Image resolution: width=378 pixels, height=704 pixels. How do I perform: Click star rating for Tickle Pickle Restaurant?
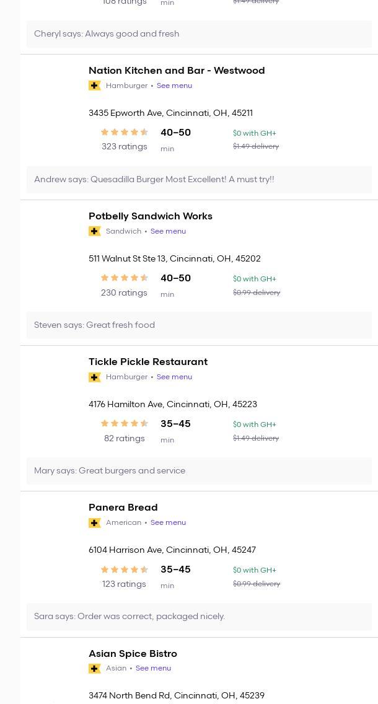124,423
